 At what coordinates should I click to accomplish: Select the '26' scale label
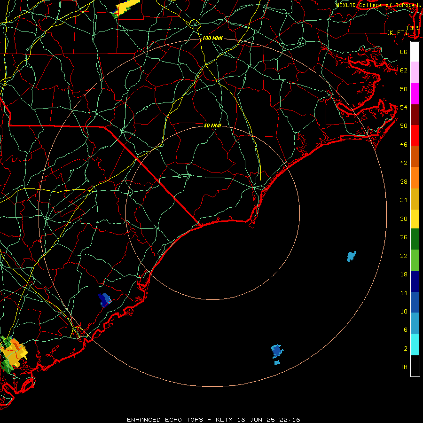[404, 237]
